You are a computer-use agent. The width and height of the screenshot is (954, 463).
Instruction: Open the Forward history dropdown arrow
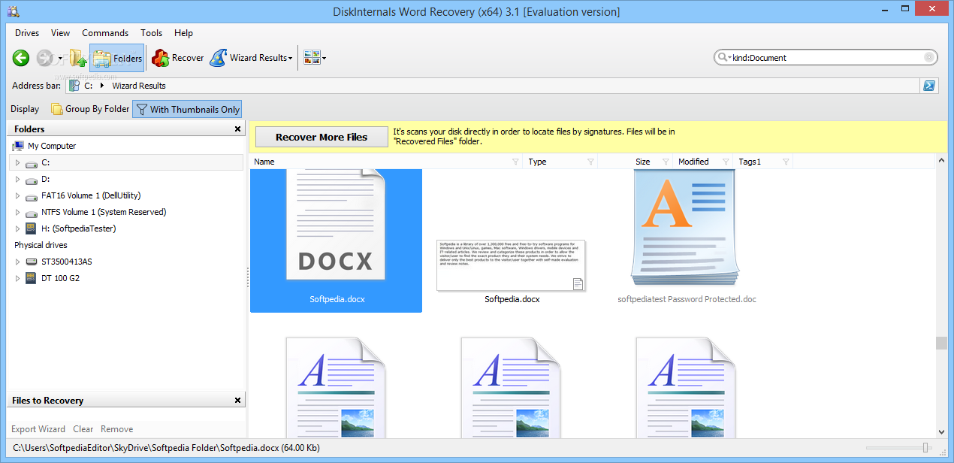60,58
